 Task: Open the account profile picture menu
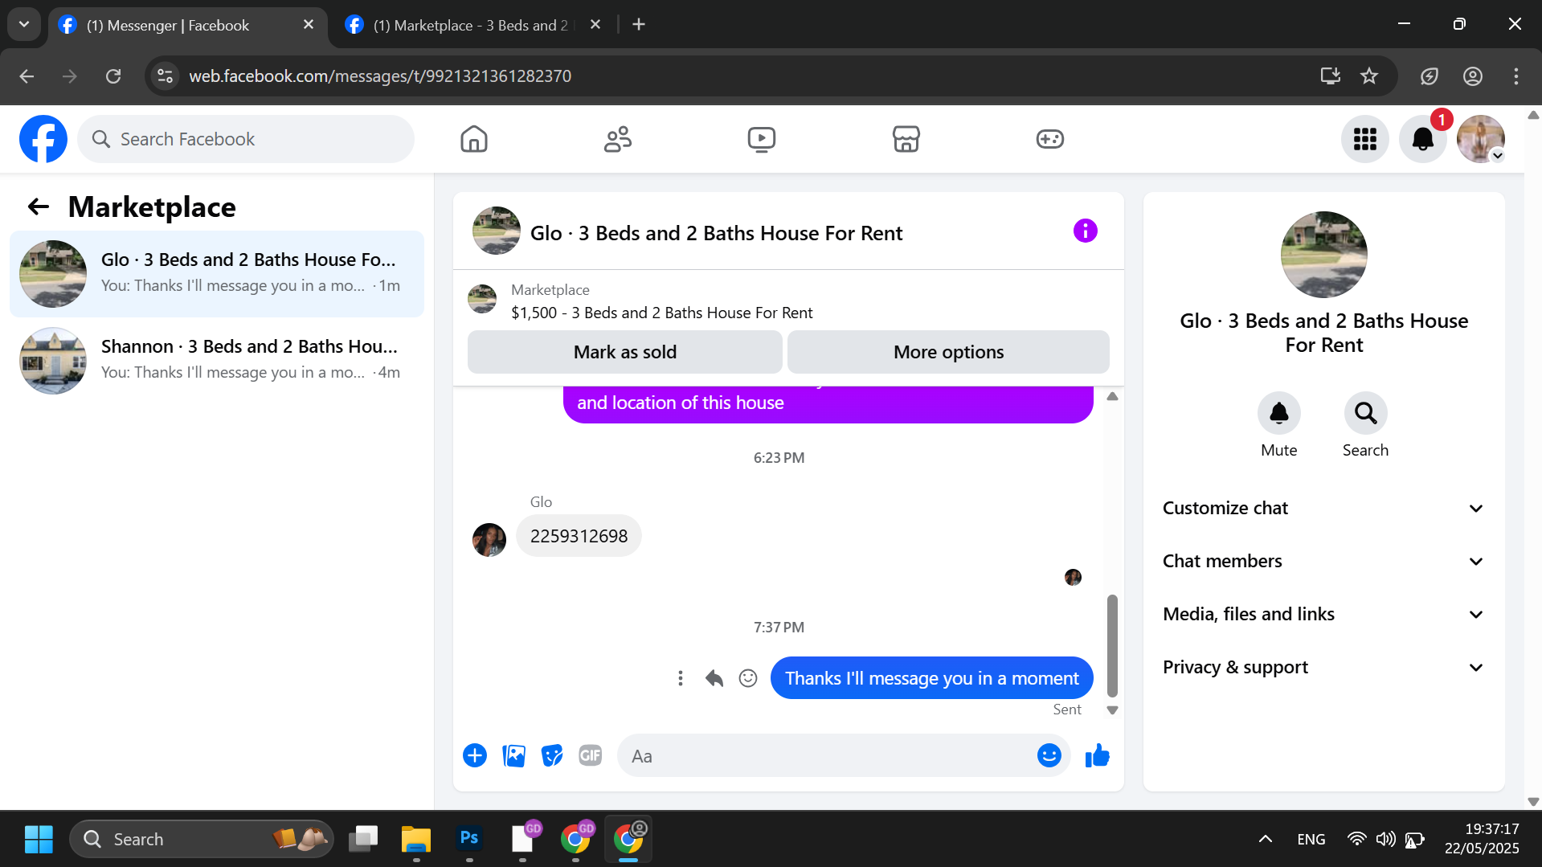[x=1481, y=139]
